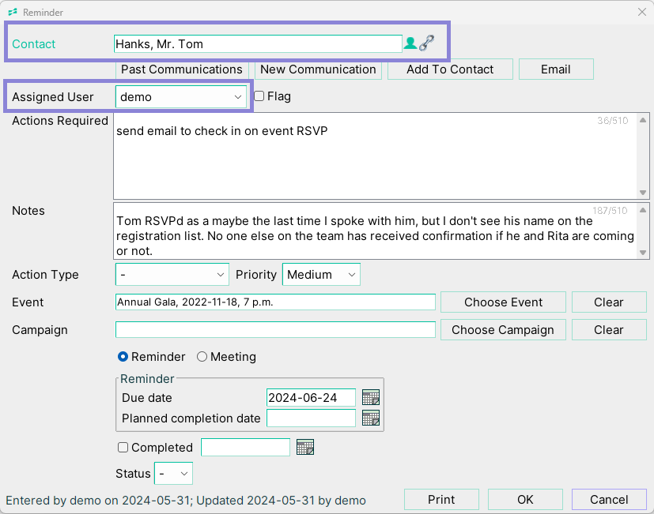Click the Add To Contact button

[x=450, y=69]
